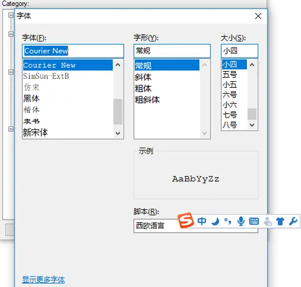Collapse second Category tree node in background window
This screenshot has height=287, width=301.
click(11, 34)
